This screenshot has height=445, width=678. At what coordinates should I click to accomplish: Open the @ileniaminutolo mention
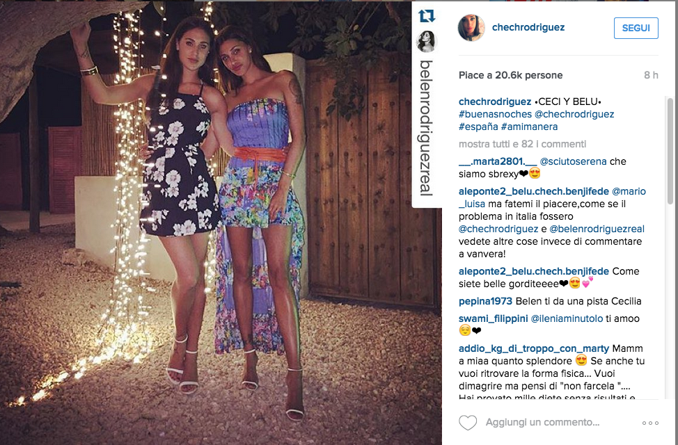(567, 318)
